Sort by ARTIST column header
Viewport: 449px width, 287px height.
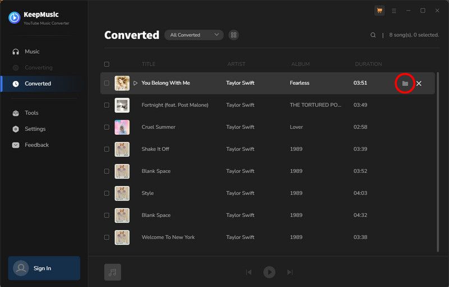click(x=236, y=64)
